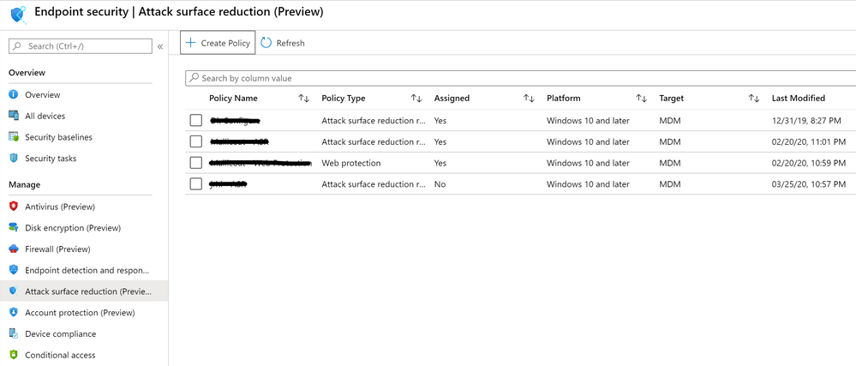The width and height of the screenshot is (856, 366).
Task: Click the Web protection policy type cell
Action: pyautogui.click(x=351, y=163)
